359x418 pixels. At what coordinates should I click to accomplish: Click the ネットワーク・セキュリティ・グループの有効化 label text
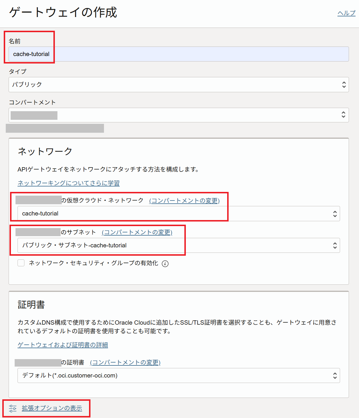click(x=93, y=263)
